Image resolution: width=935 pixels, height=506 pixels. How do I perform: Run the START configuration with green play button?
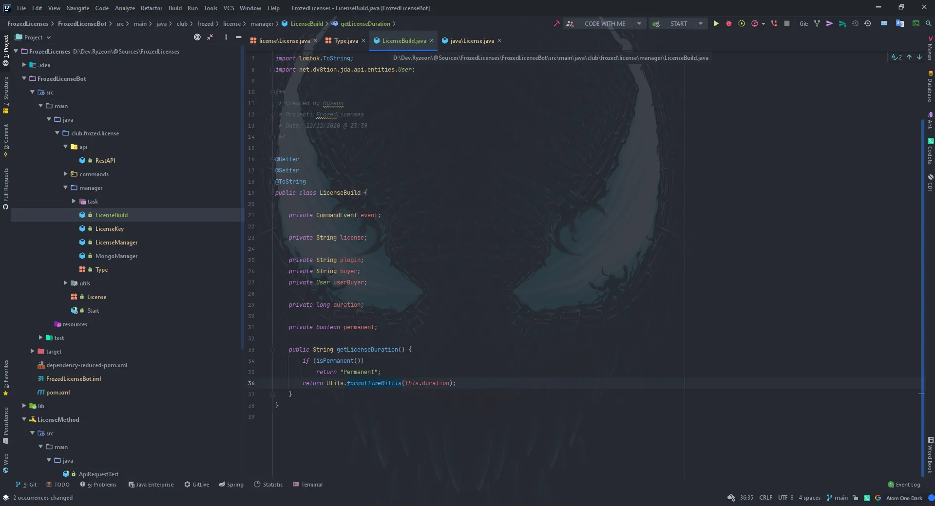coord(716,23)
